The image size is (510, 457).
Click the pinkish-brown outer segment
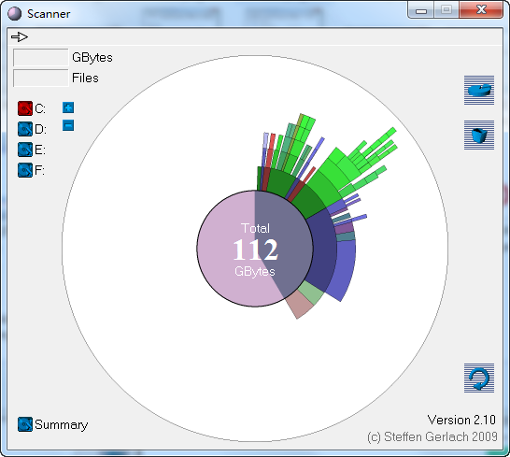[x=300, y=305]
